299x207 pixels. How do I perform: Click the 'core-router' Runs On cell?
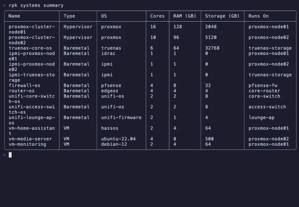coord(264,91)
